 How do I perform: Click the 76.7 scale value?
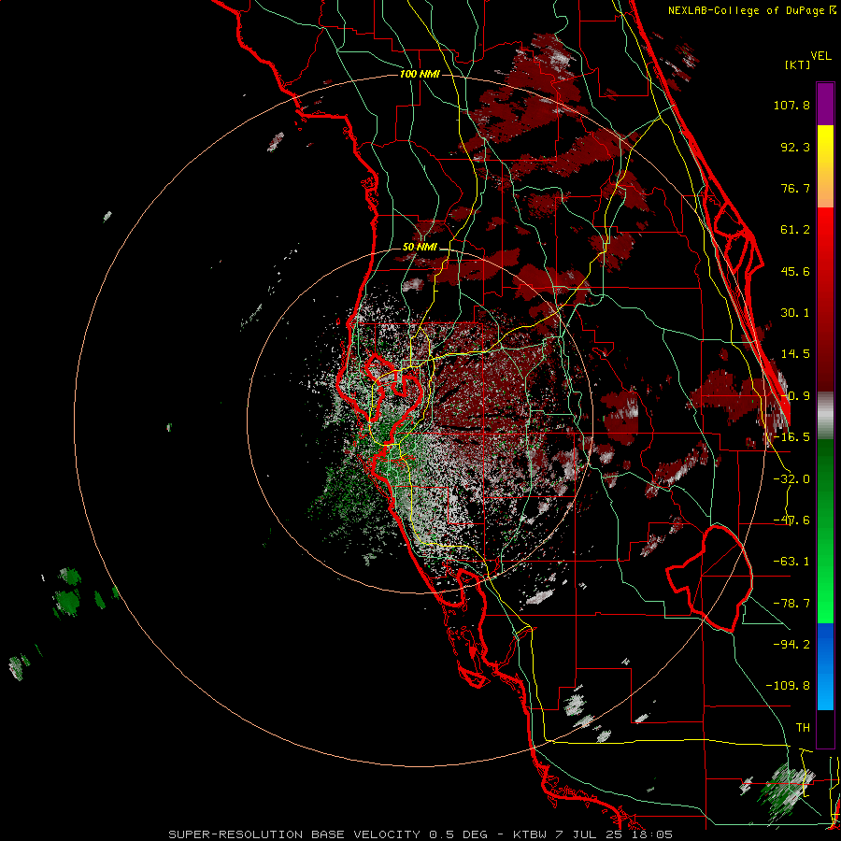[x=795, y=188]
